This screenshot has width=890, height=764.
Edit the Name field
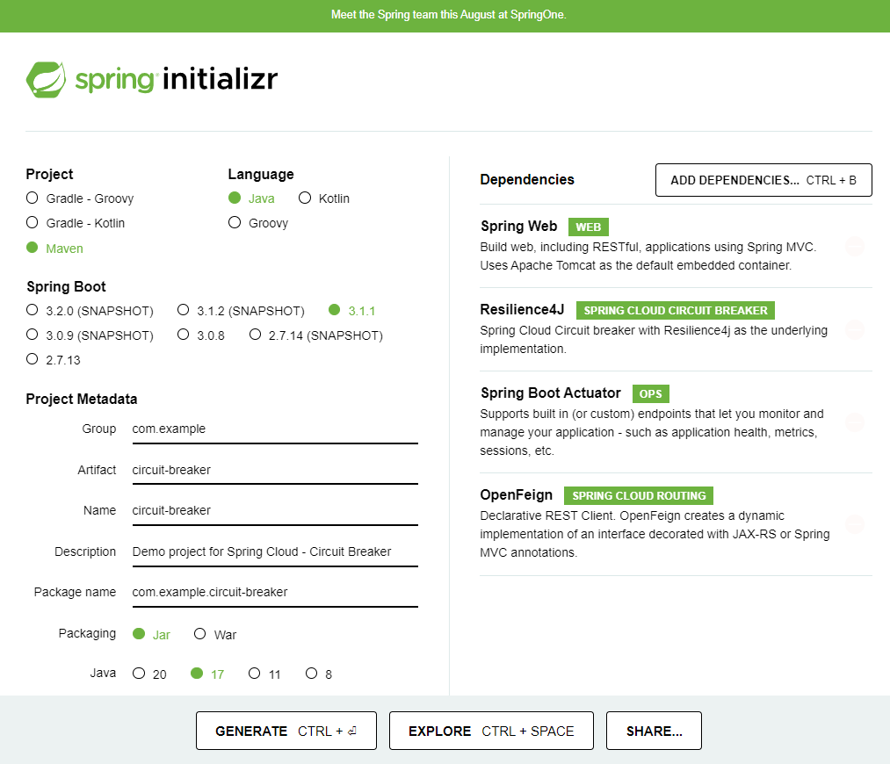coord(275,511)
